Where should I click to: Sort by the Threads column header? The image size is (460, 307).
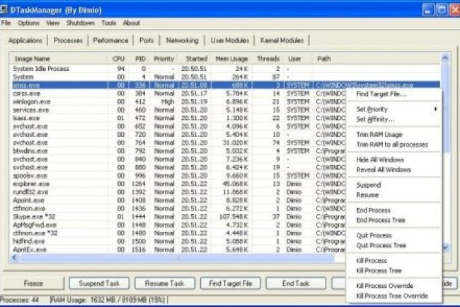[x=268, y=59]
